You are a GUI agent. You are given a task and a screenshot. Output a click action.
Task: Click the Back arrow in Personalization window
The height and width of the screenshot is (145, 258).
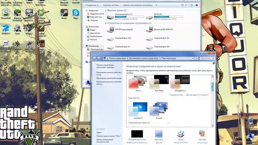(94, 58)
